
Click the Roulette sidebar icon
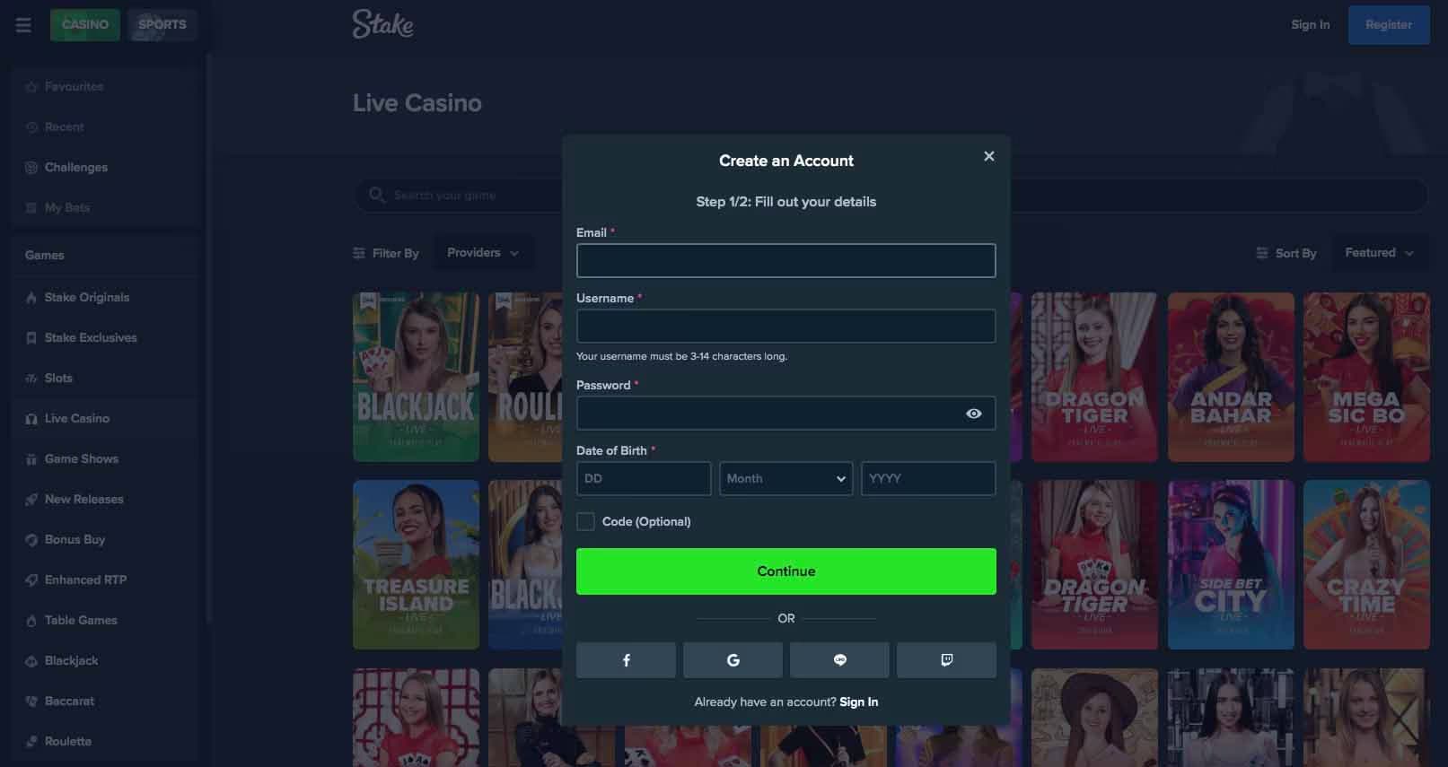pyautogui.click(x=31, y=742)
